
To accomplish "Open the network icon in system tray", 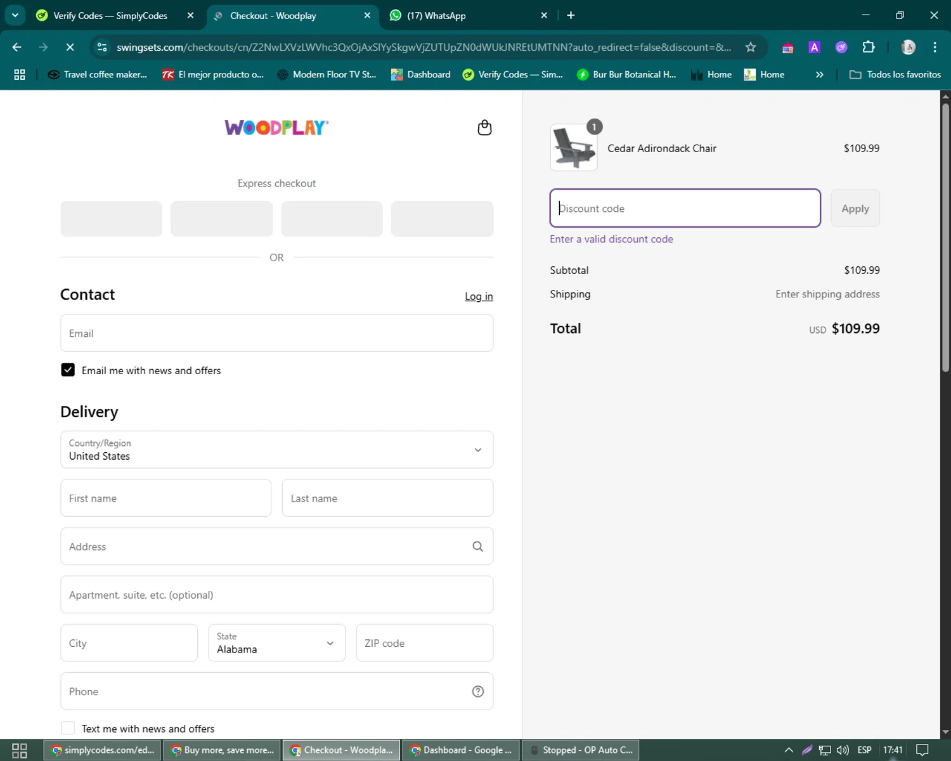I will pyautogui.click(x=825, y=750).
